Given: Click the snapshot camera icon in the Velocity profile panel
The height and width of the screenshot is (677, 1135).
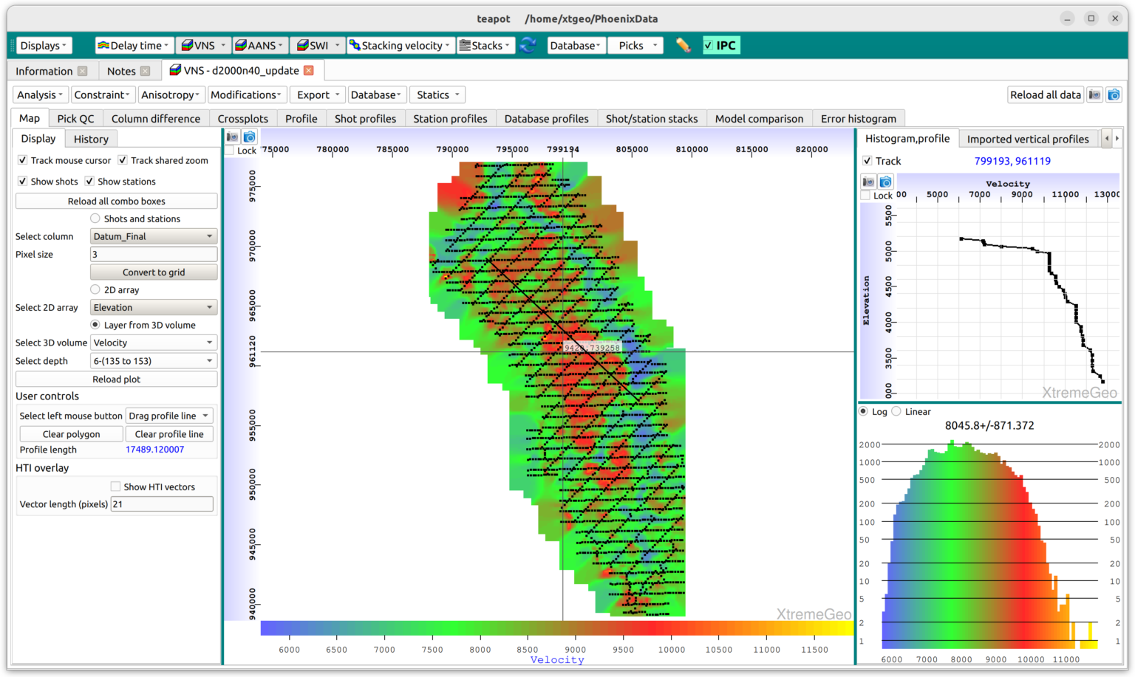Looking at the screenshot, I should [885, 182].
